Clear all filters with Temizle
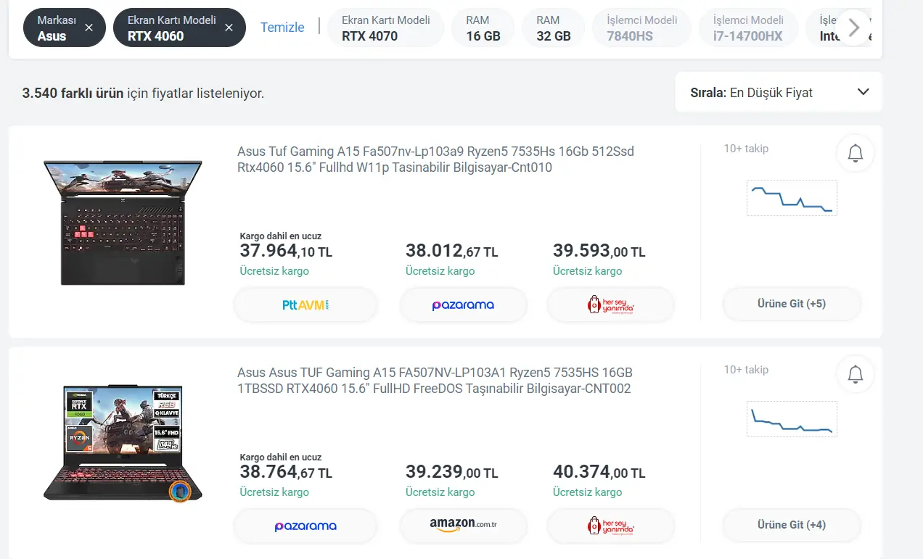This screenshot has width=923, height=559. pos(282,28)
